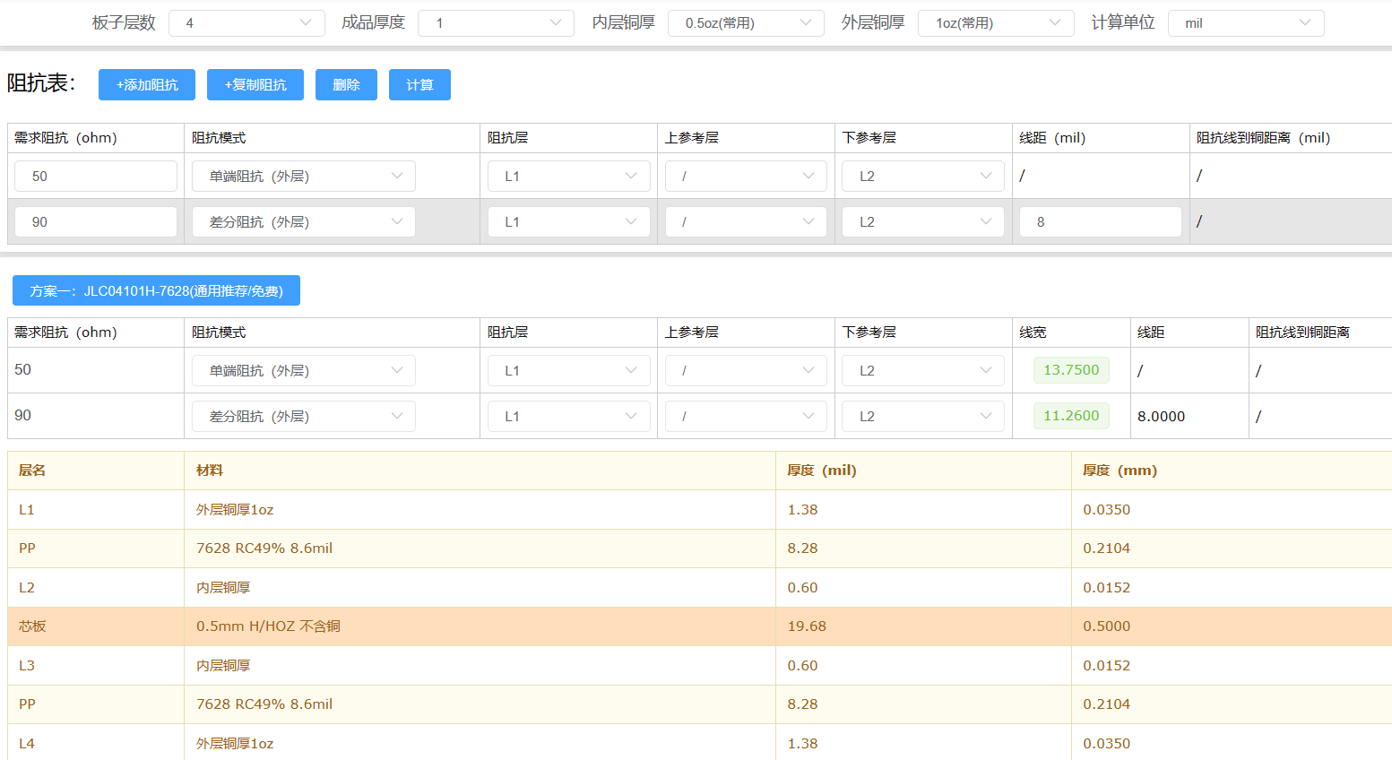Open the 计算单位 dropdown showing mil

click(x=1246, y=22)
